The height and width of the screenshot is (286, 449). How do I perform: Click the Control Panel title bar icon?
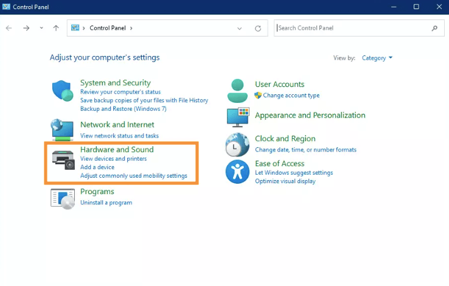(6, 7)
